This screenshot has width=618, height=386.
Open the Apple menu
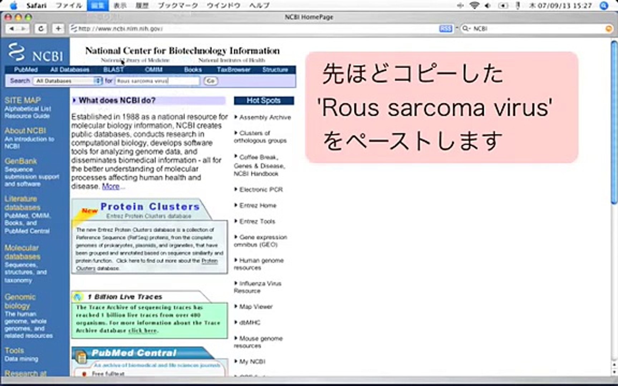pyautogui.click(x=13, y=5)
